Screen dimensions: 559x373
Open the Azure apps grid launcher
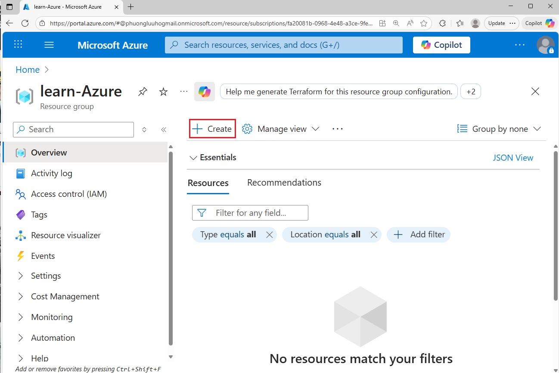point(18,45)
